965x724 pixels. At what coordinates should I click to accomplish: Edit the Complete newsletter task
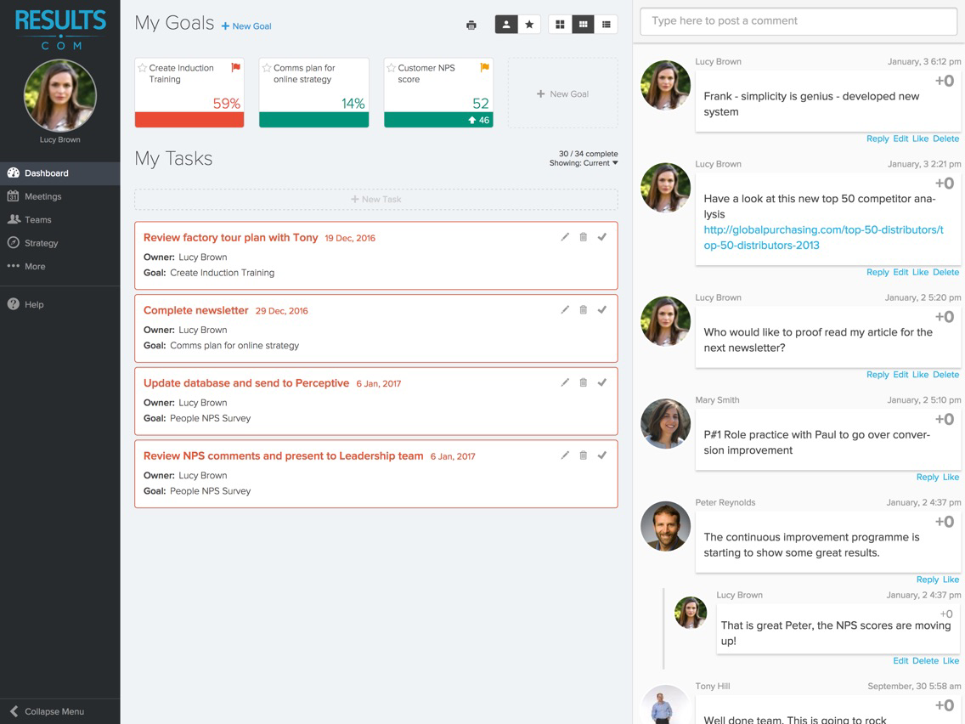click(x=565, y=309)
